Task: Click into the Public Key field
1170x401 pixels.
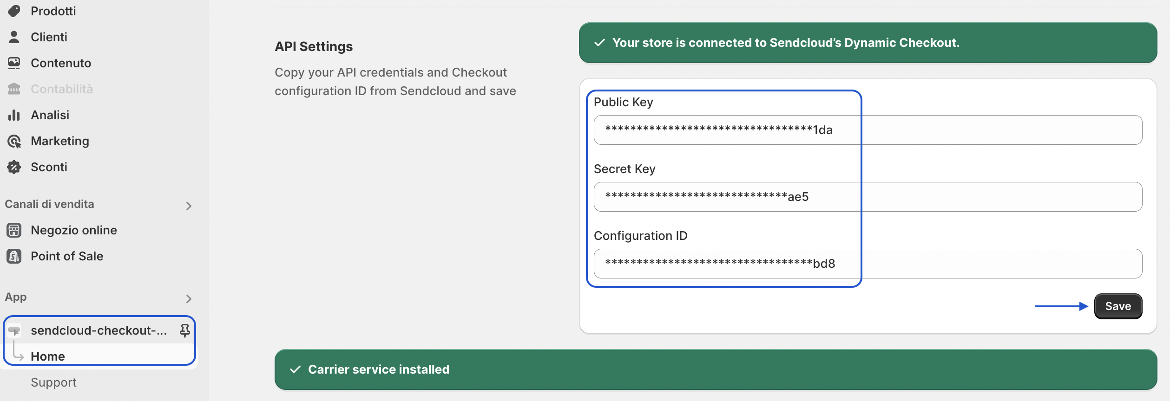Action: tap(868, 130)
